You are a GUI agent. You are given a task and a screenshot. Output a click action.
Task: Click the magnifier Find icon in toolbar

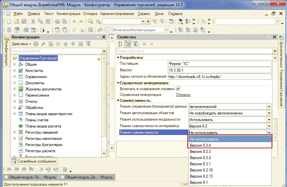(98, 21)
